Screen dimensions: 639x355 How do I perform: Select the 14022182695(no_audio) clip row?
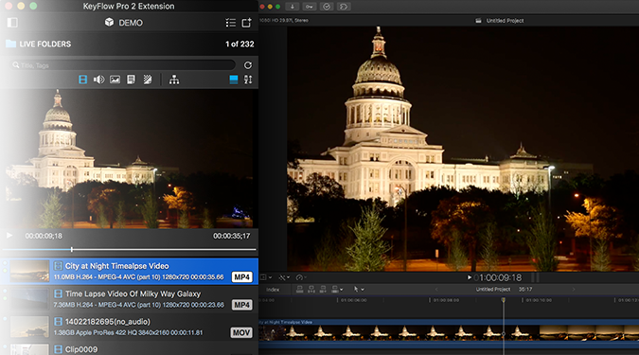pos(130,327)
